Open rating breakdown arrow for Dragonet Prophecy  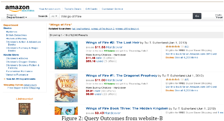point(182,80)
